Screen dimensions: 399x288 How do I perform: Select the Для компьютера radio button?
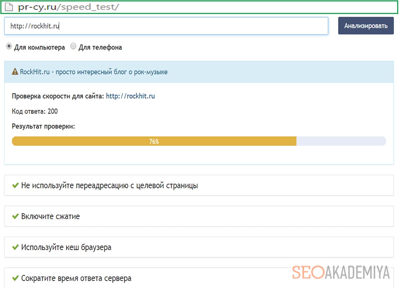[x=9, y=46]
